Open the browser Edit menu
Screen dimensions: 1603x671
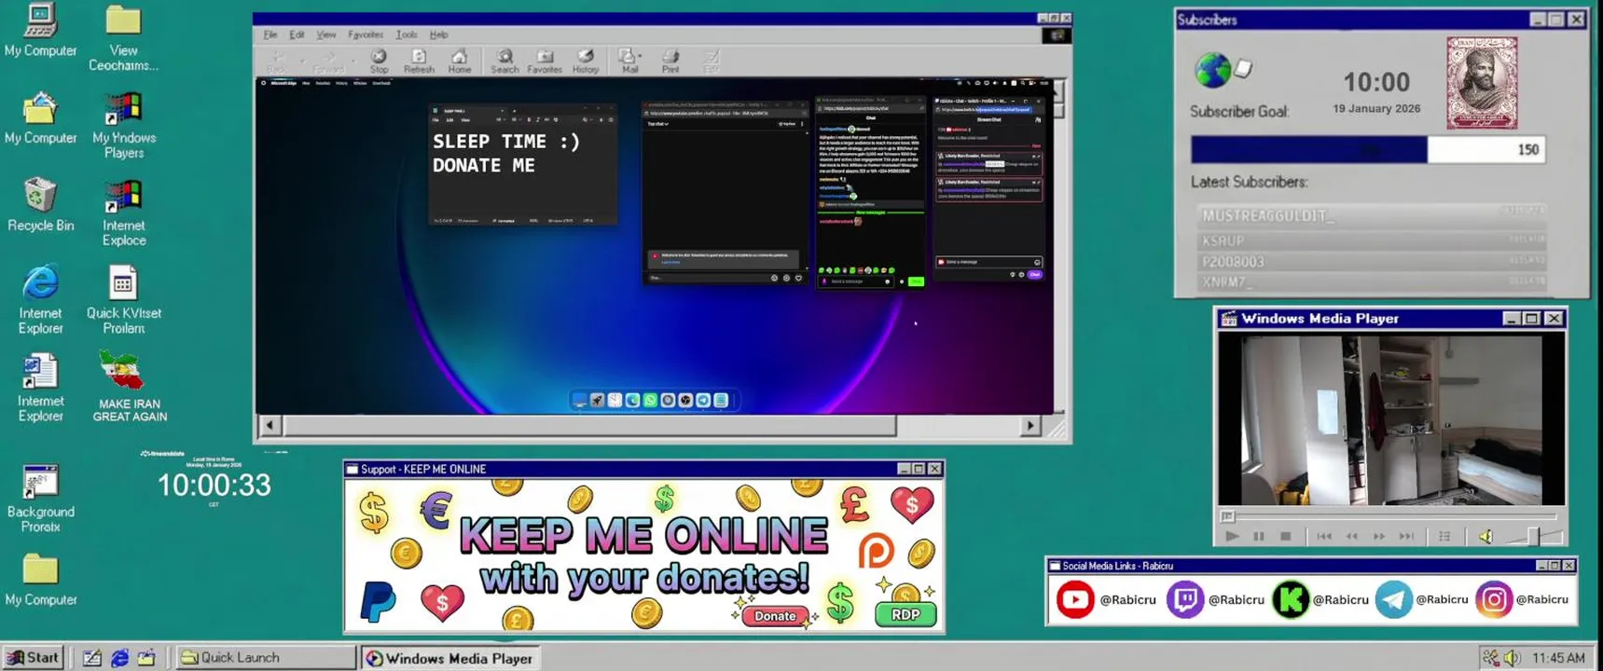click(297, 34)
